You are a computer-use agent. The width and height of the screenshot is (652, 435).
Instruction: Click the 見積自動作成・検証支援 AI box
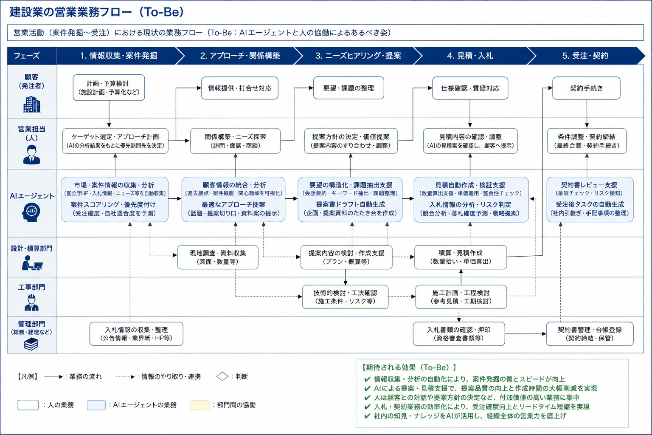click(471, 199)
